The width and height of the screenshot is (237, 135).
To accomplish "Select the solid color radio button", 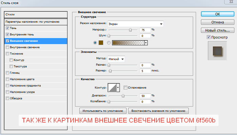I will (x=95, y=43).
